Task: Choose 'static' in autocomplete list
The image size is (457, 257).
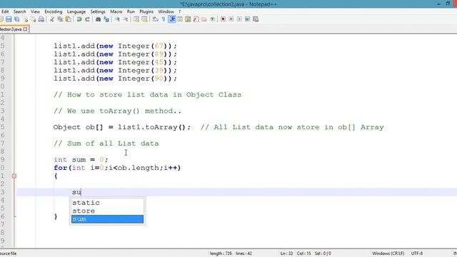Action: [107, 203]
